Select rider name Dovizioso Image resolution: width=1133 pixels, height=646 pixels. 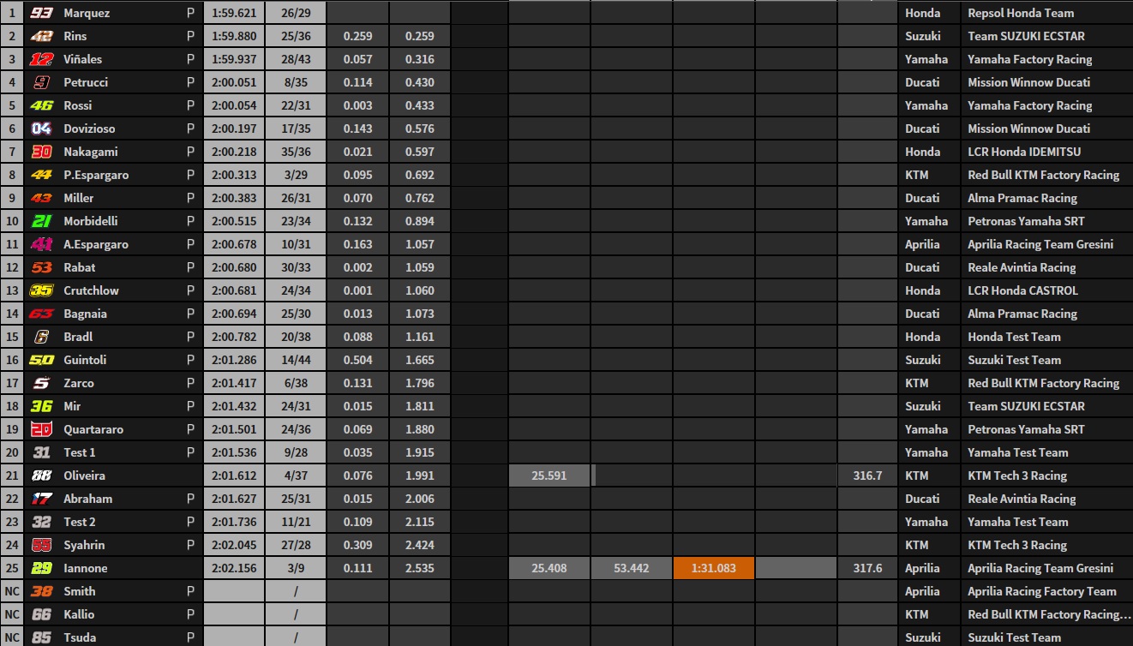point(89,129)
